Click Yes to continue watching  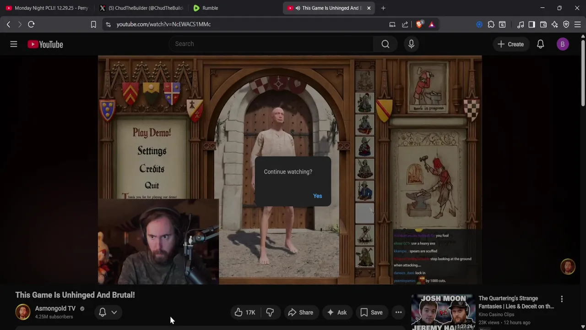point(317,196)
